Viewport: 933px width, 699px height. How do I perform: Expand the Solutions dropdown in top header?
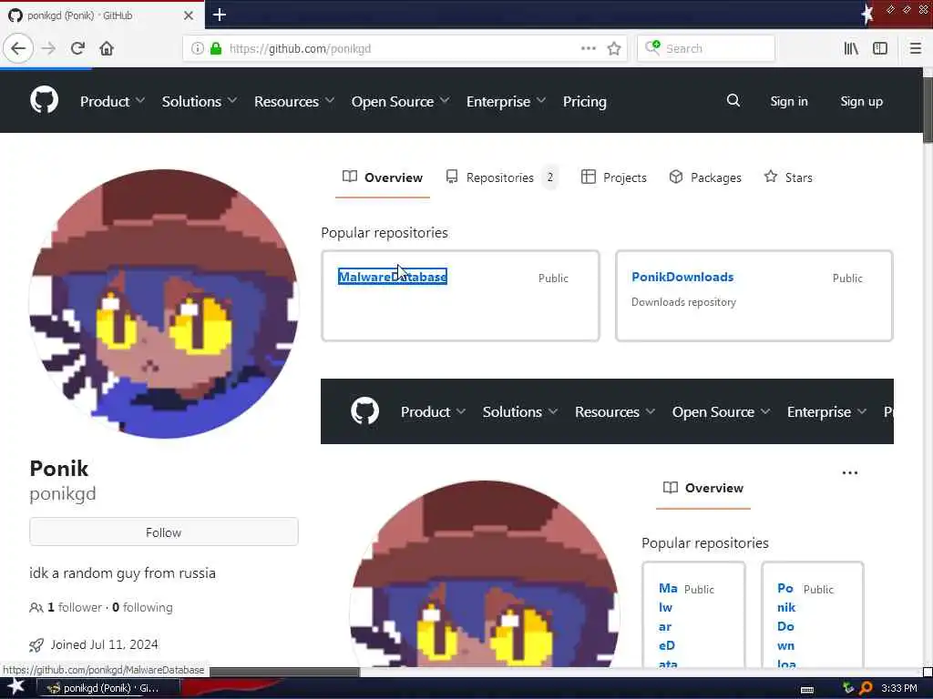[x=200, y=101]
